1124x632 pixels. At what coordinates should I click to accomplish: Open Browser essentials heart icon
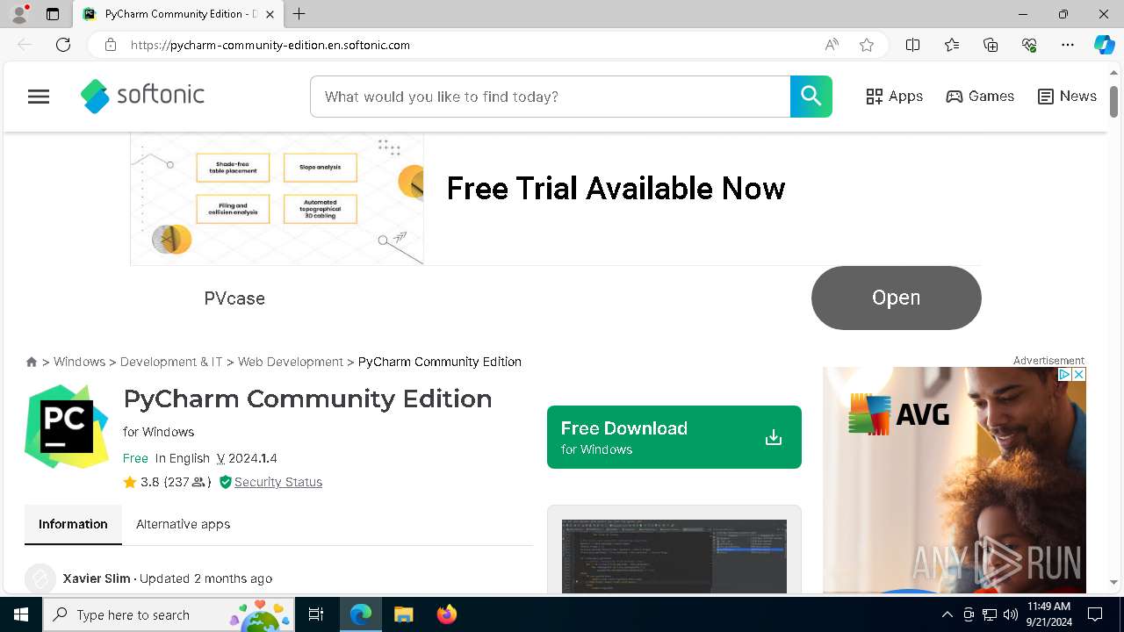click(1029, 45)
